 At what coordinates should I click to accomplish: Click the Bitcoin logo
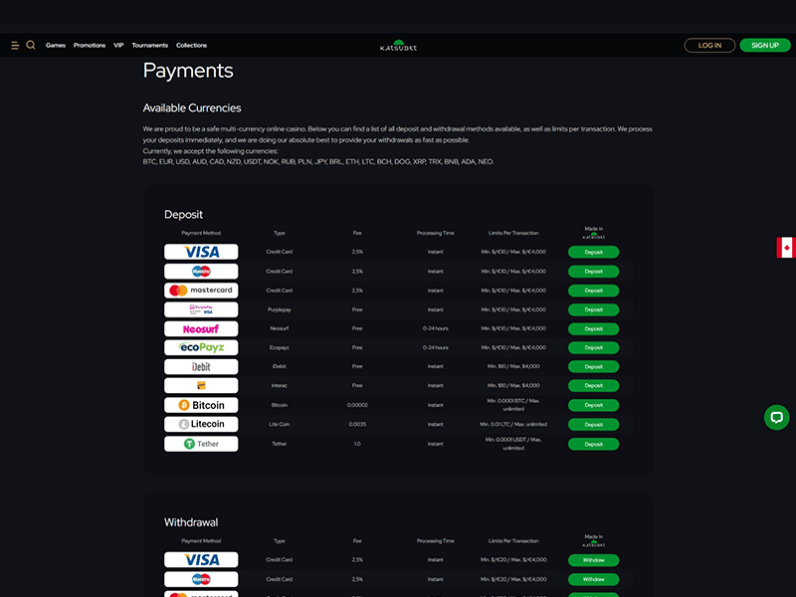click(201, 405)
